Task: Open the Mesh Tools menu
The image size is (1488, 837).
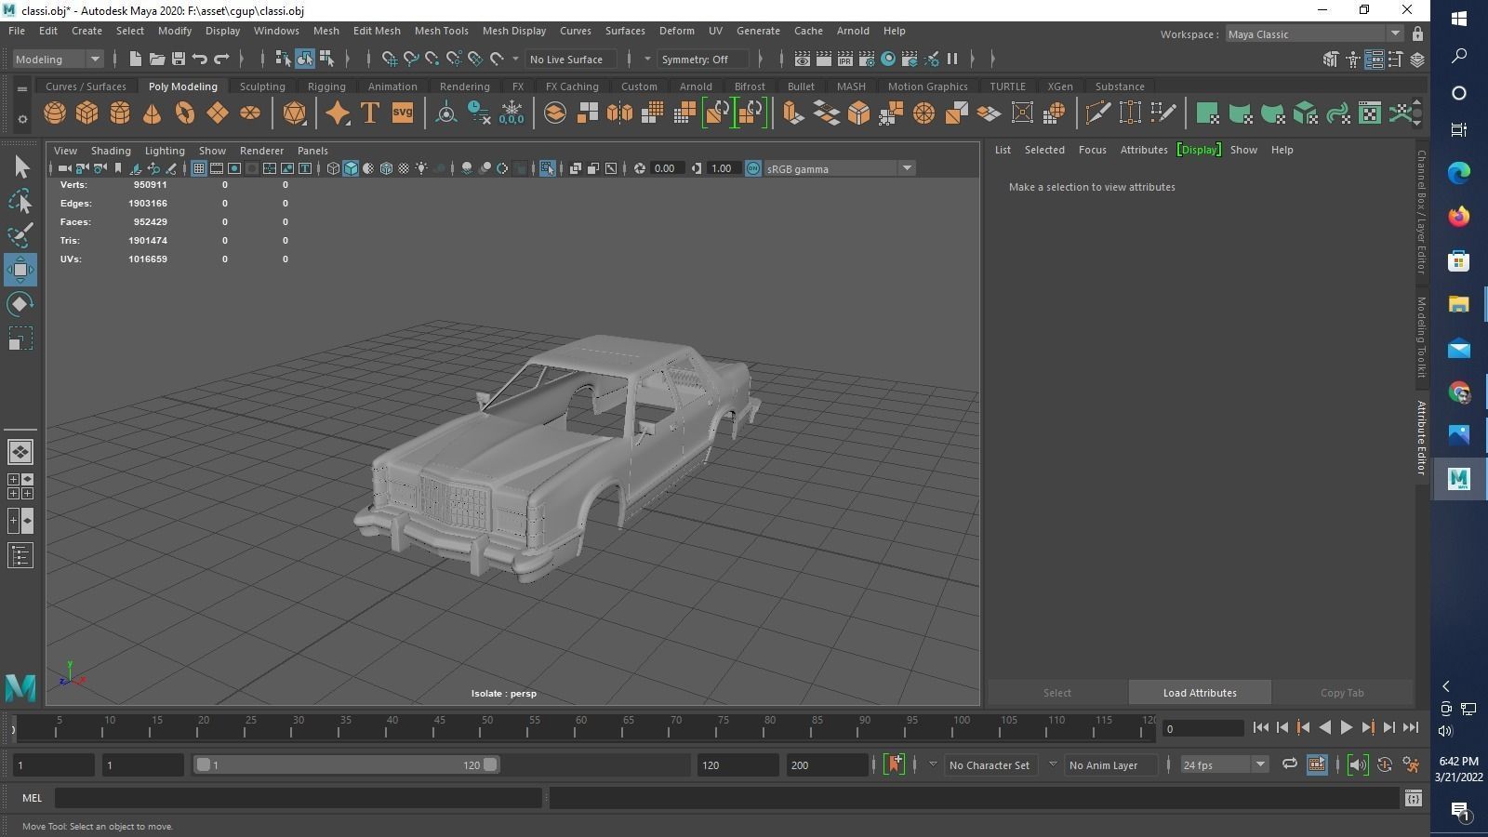Action: click(441, 31)
